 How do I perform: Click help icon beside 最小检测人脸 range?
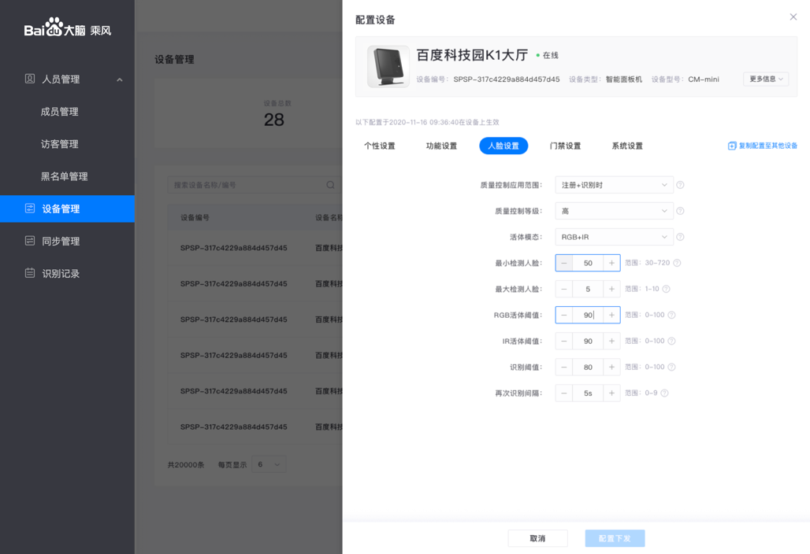pos(677,263)
